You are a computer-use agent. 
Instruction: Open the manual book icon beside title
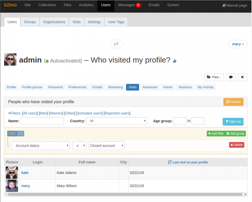(175, 61)
